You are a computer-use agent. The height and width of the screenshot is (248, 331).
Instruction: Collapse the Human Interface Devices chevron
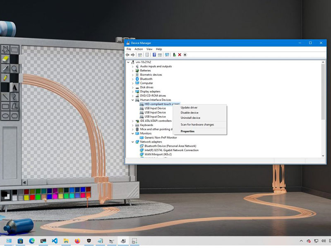(x=132, y=100)
